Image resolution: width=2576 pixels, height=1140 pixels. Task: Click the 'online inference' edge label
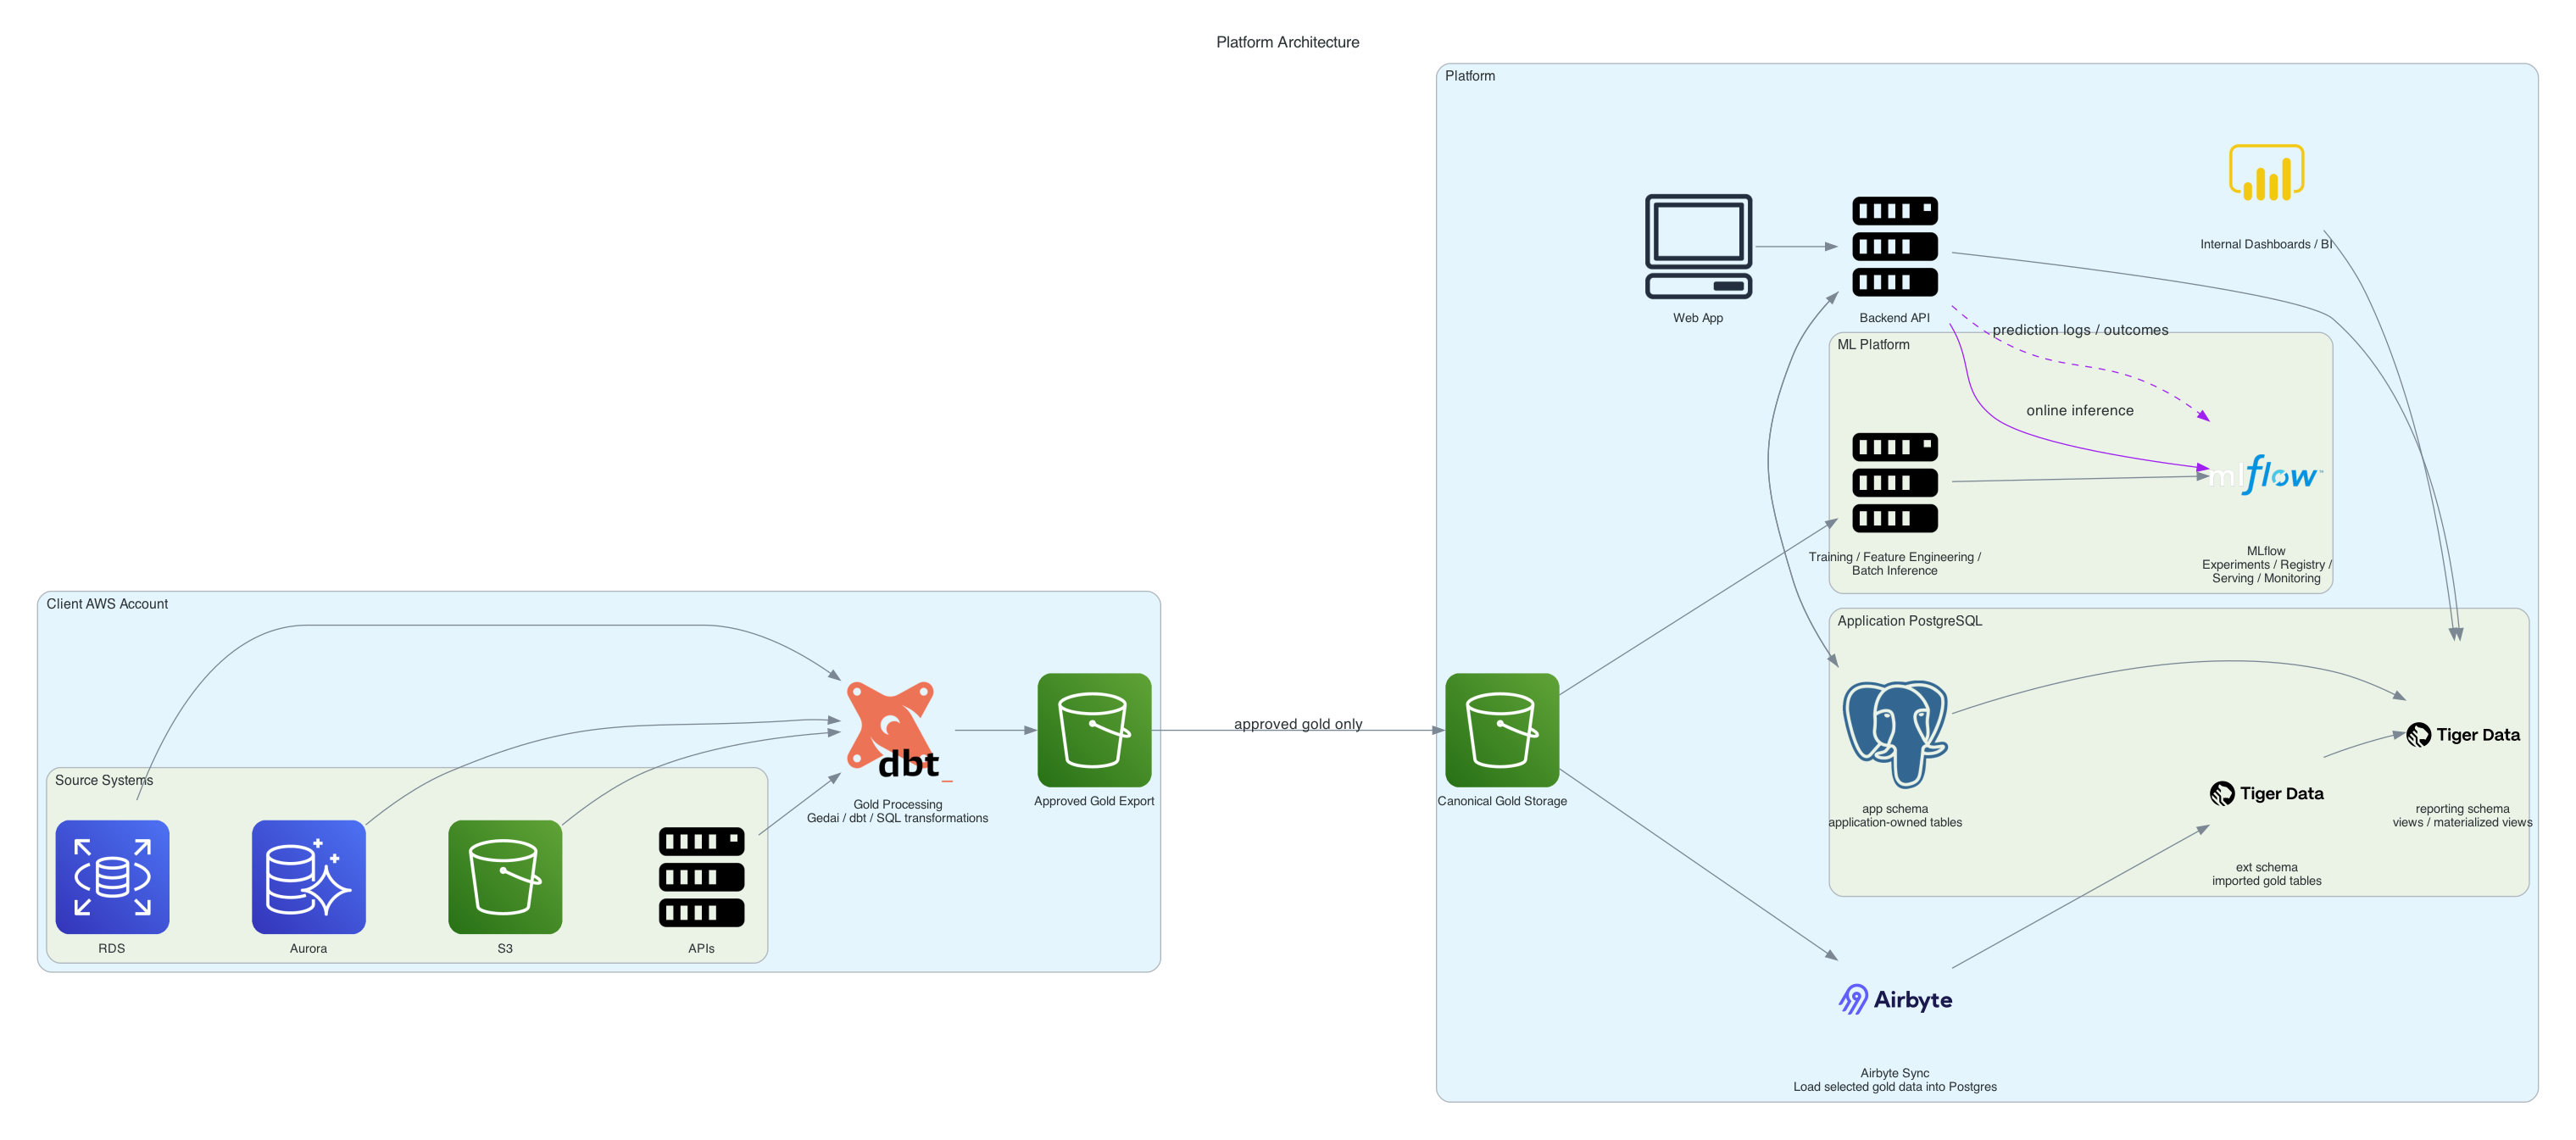tap(2079, 410)
